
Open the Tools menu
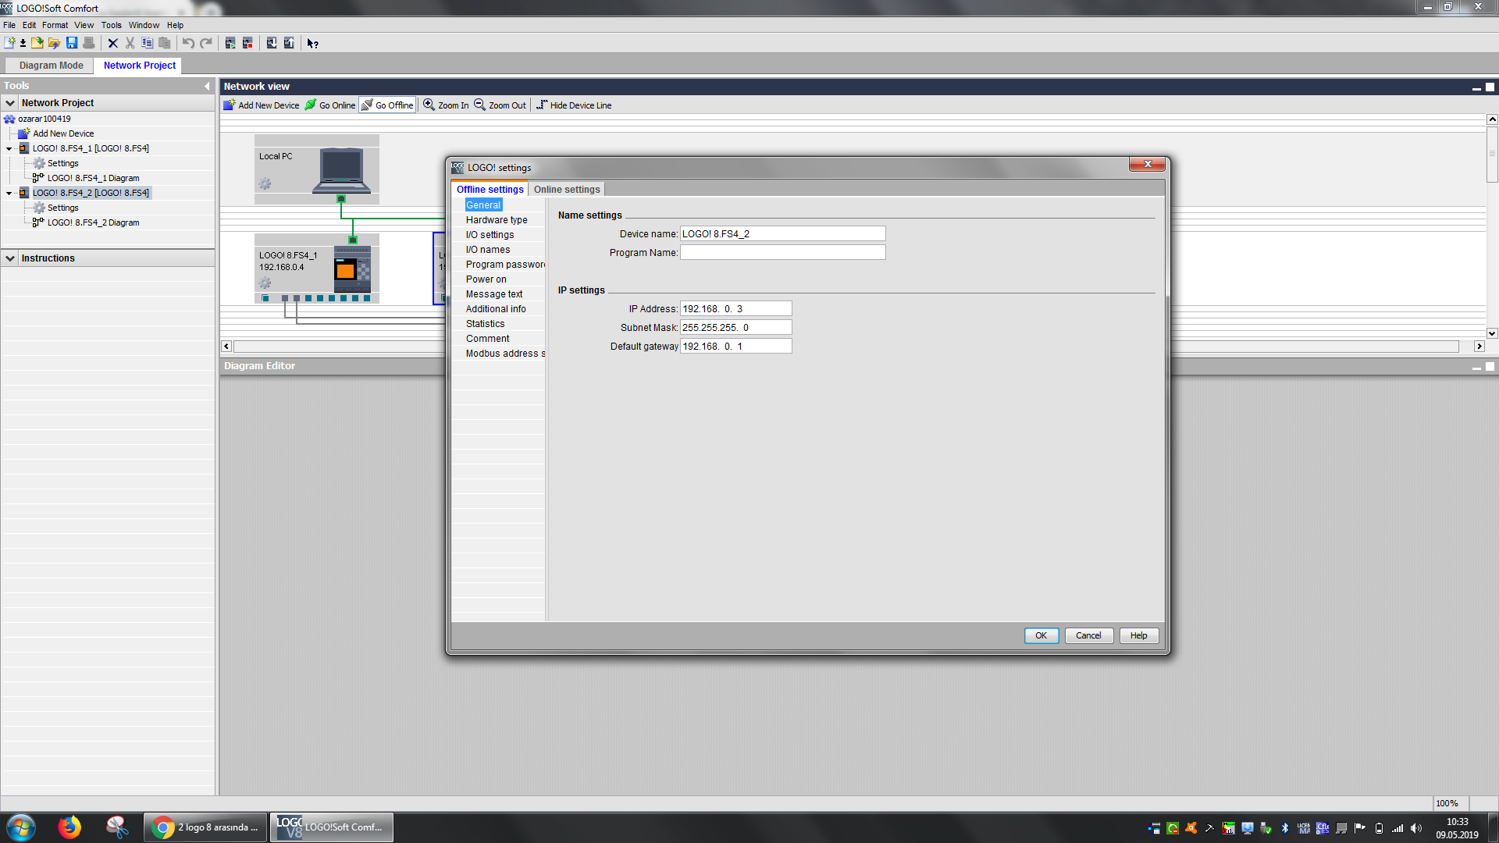pos(111,25)
